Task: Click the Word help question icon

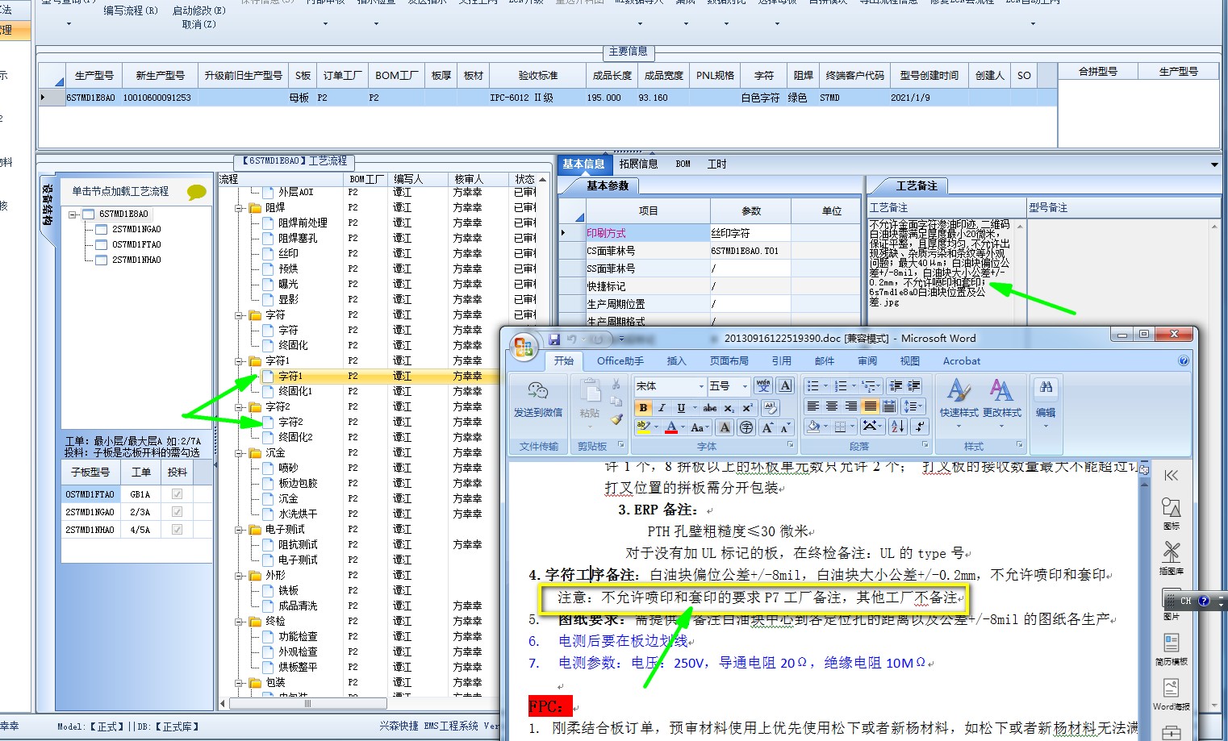Action: coord(1183,360)
